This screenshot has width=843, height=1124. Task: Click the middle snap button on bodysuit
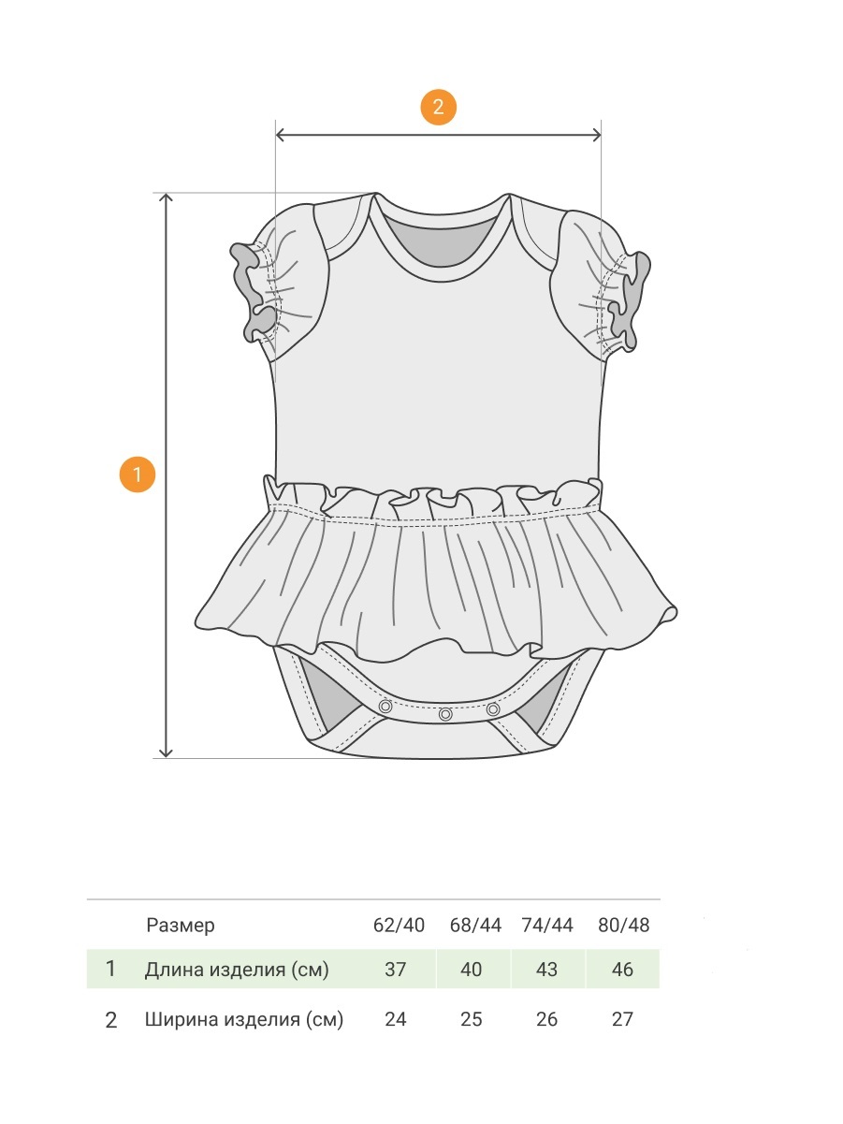point(445,714)
